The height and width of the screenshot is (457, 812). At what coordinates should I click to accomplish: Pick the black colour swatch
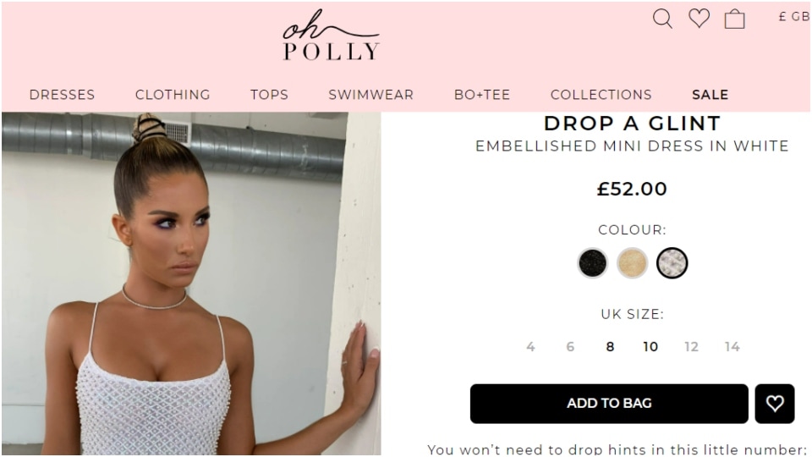click(592, 263)
